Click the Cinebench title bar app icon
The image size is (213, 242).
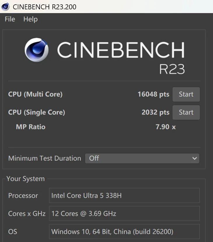click(5, 6)
